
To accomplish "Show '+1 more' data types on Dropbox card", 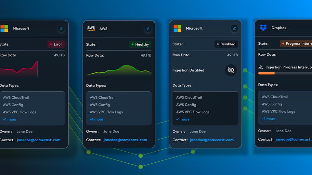I will (x=268, y=119).
